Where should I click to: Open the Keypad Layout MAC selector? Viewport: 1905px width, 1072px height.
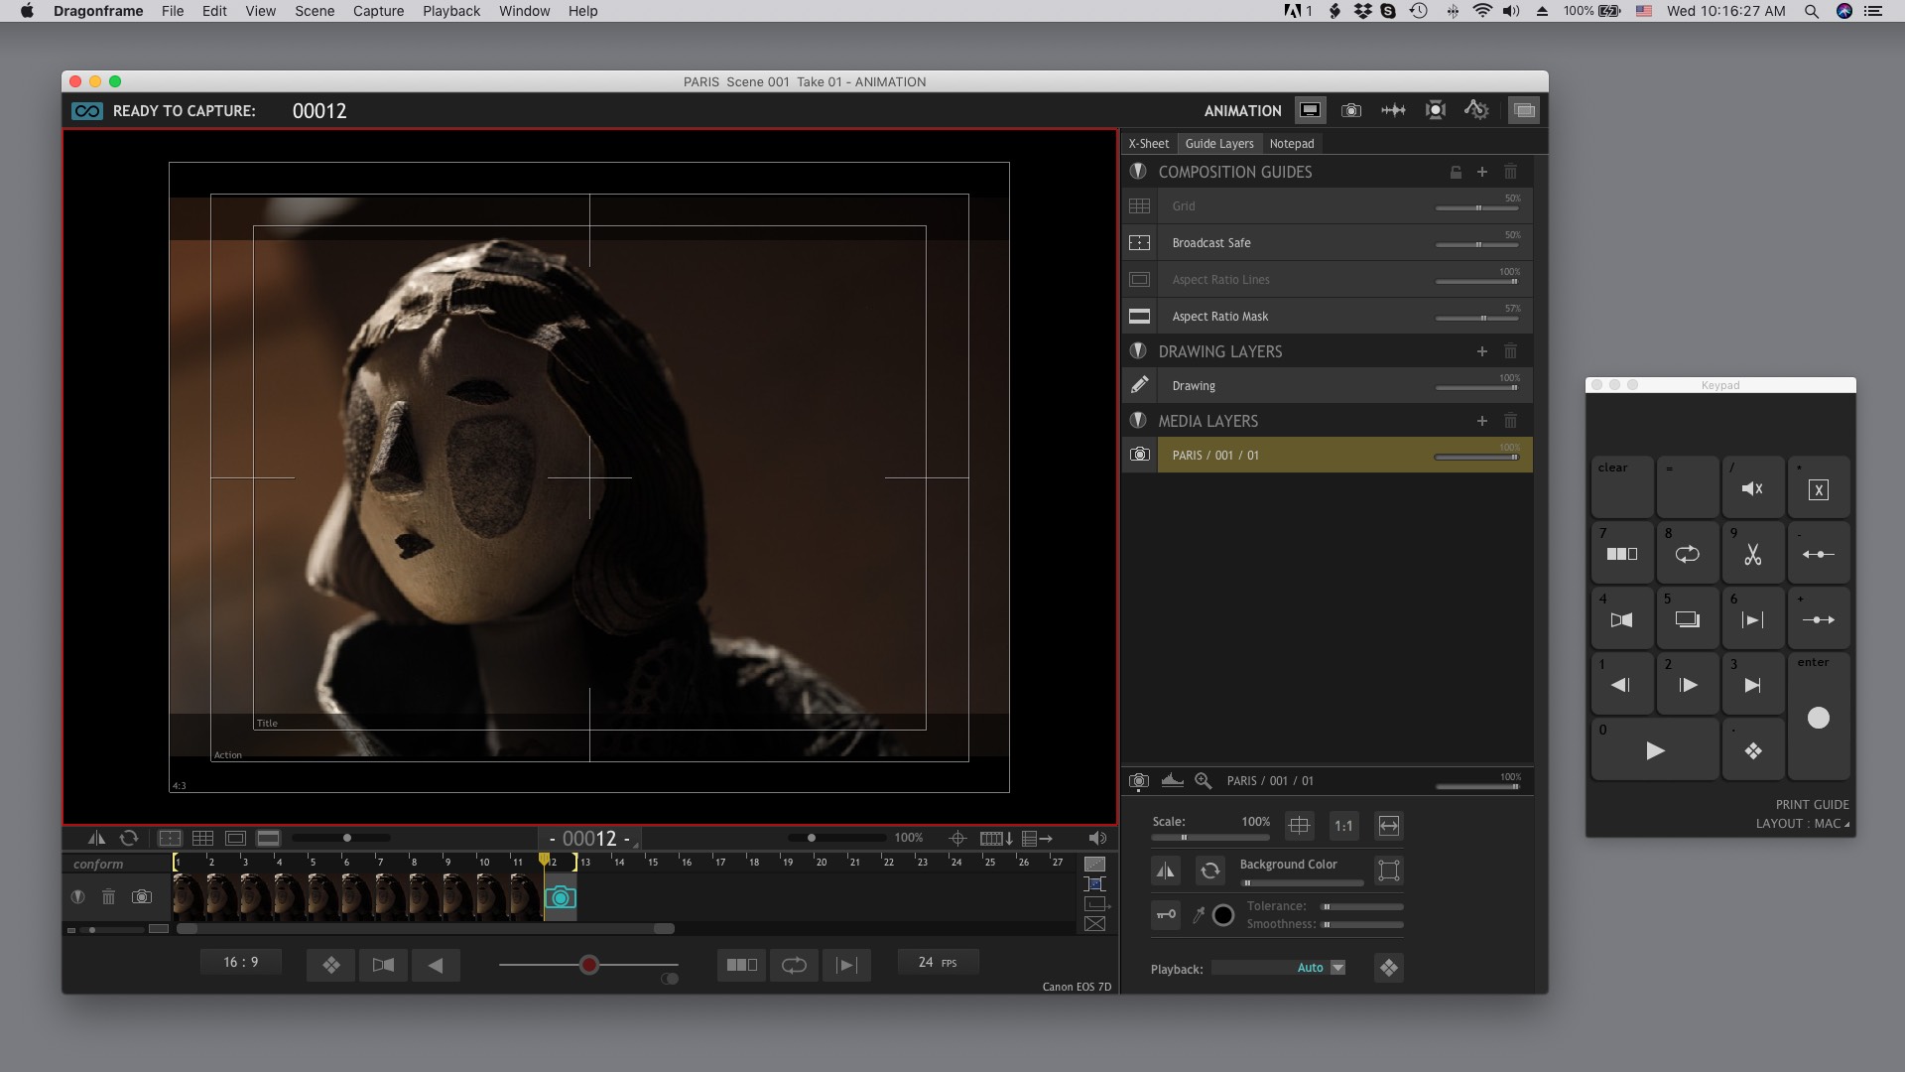click(1802, 824)
